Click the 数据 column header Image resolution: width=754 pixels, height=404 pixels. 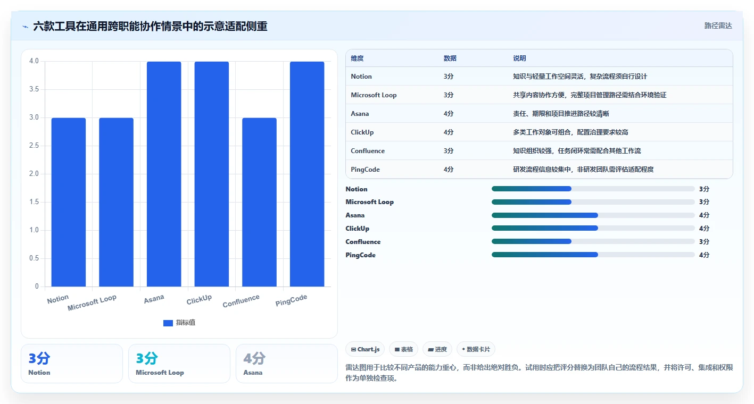pyautogui.click(x=450, y=58)
